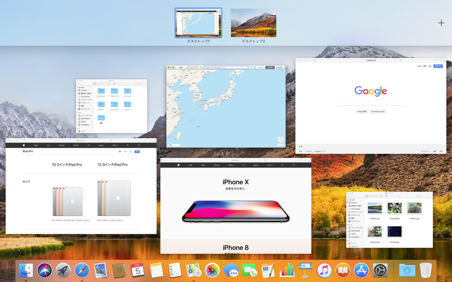Click Mac menu in iPad Pro page navbar
Screen dimensions: 452x282
36,145
